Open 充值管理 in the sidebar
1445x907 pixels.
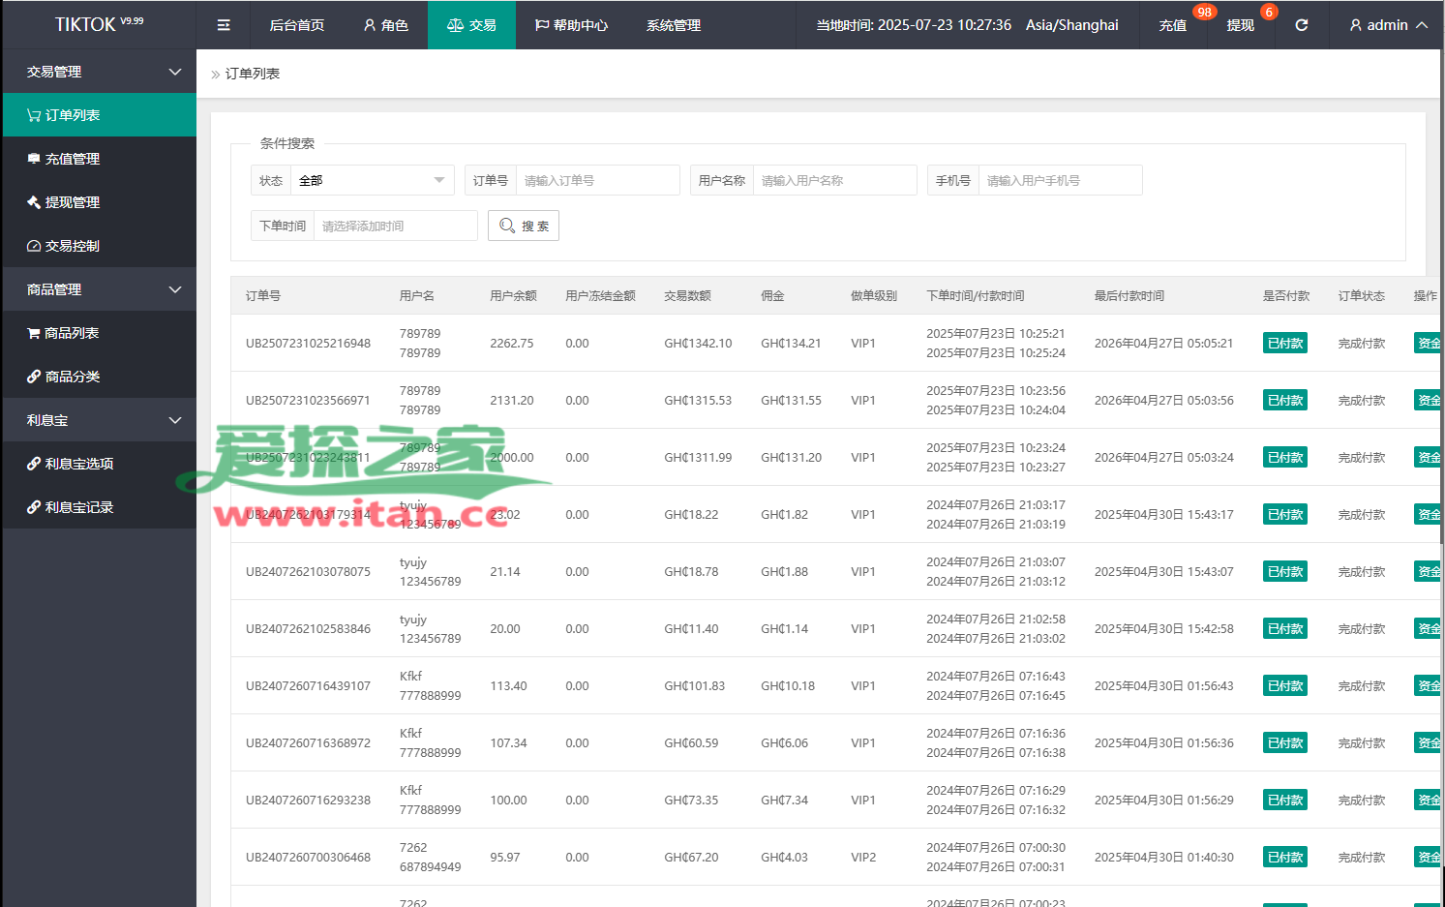[x=99, y=159]
